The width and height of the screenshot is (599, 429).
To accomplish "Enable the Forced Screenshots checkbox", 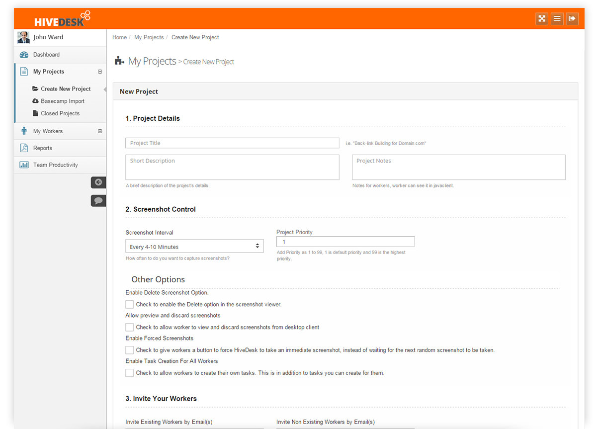I will 129,350.
